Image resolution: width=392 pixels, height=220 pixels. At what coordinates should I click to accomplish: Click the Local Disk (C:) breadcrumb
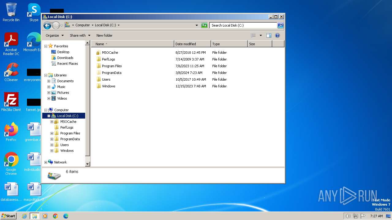[x=105, y=25]
